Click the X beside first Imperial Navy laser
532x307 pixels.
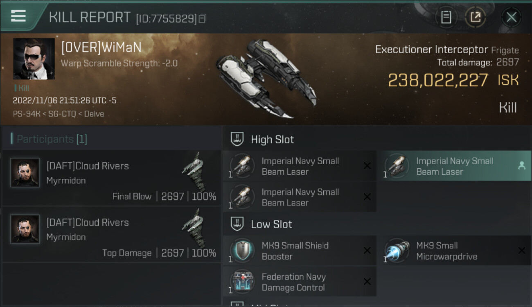coord(367,166)
